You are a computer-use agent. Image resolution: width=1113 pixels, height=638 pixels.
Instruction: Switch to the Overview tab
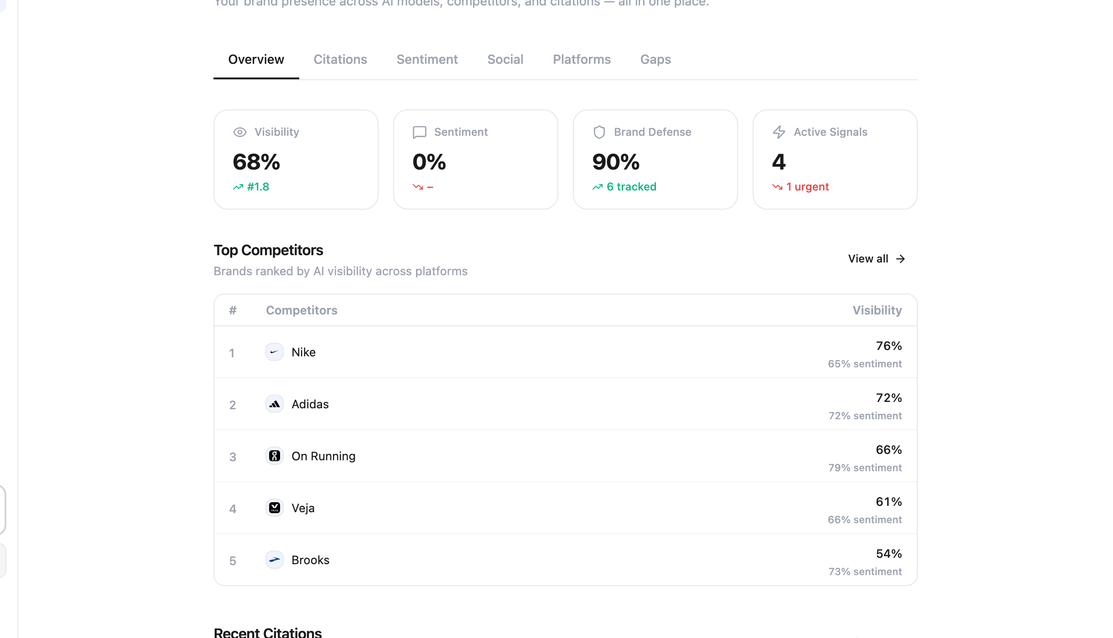[x=256, y=60]
